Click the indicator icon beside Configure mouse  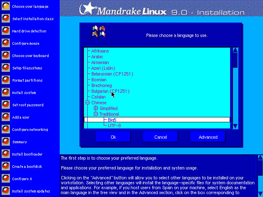point(6,44)
